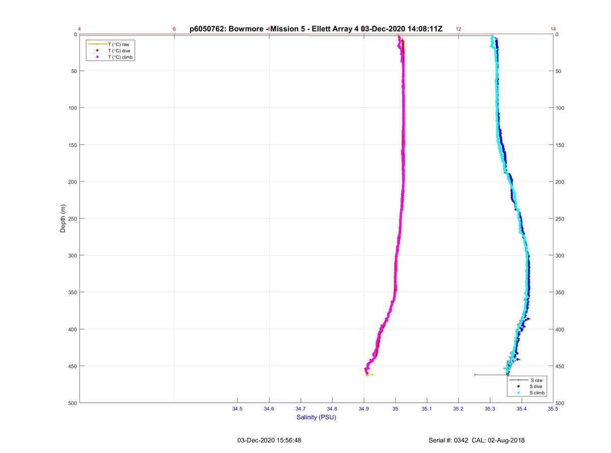The image size is (611, 453).
Task: Click the 500 tick on the left depth axis
Action: pyautogui.click(x=72, y=403)
